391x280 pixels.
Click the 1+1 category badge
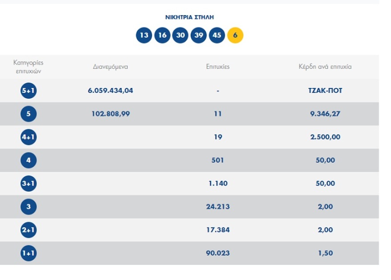coord(28,253)
